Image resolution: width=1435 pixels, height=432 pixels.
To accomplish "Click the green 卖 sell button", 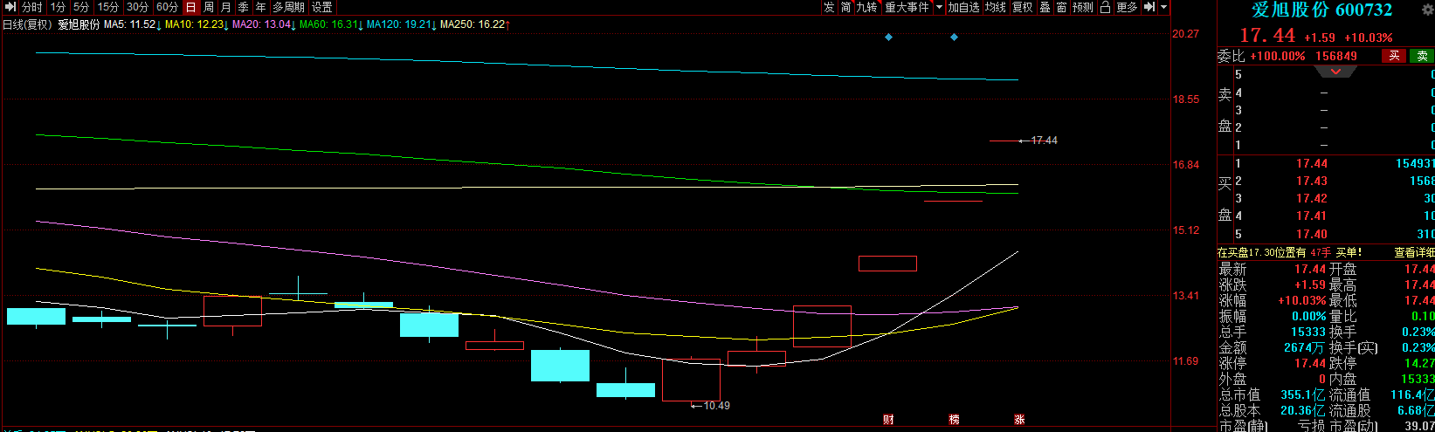I will coord(1422,56).
